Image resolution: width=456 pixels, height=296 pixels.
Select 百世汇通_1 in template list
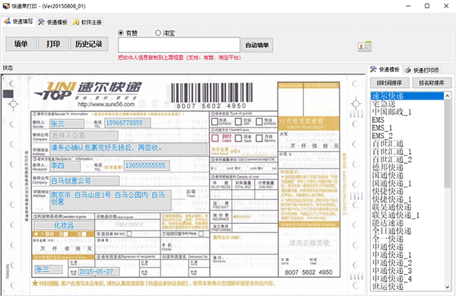pos(407,152)
